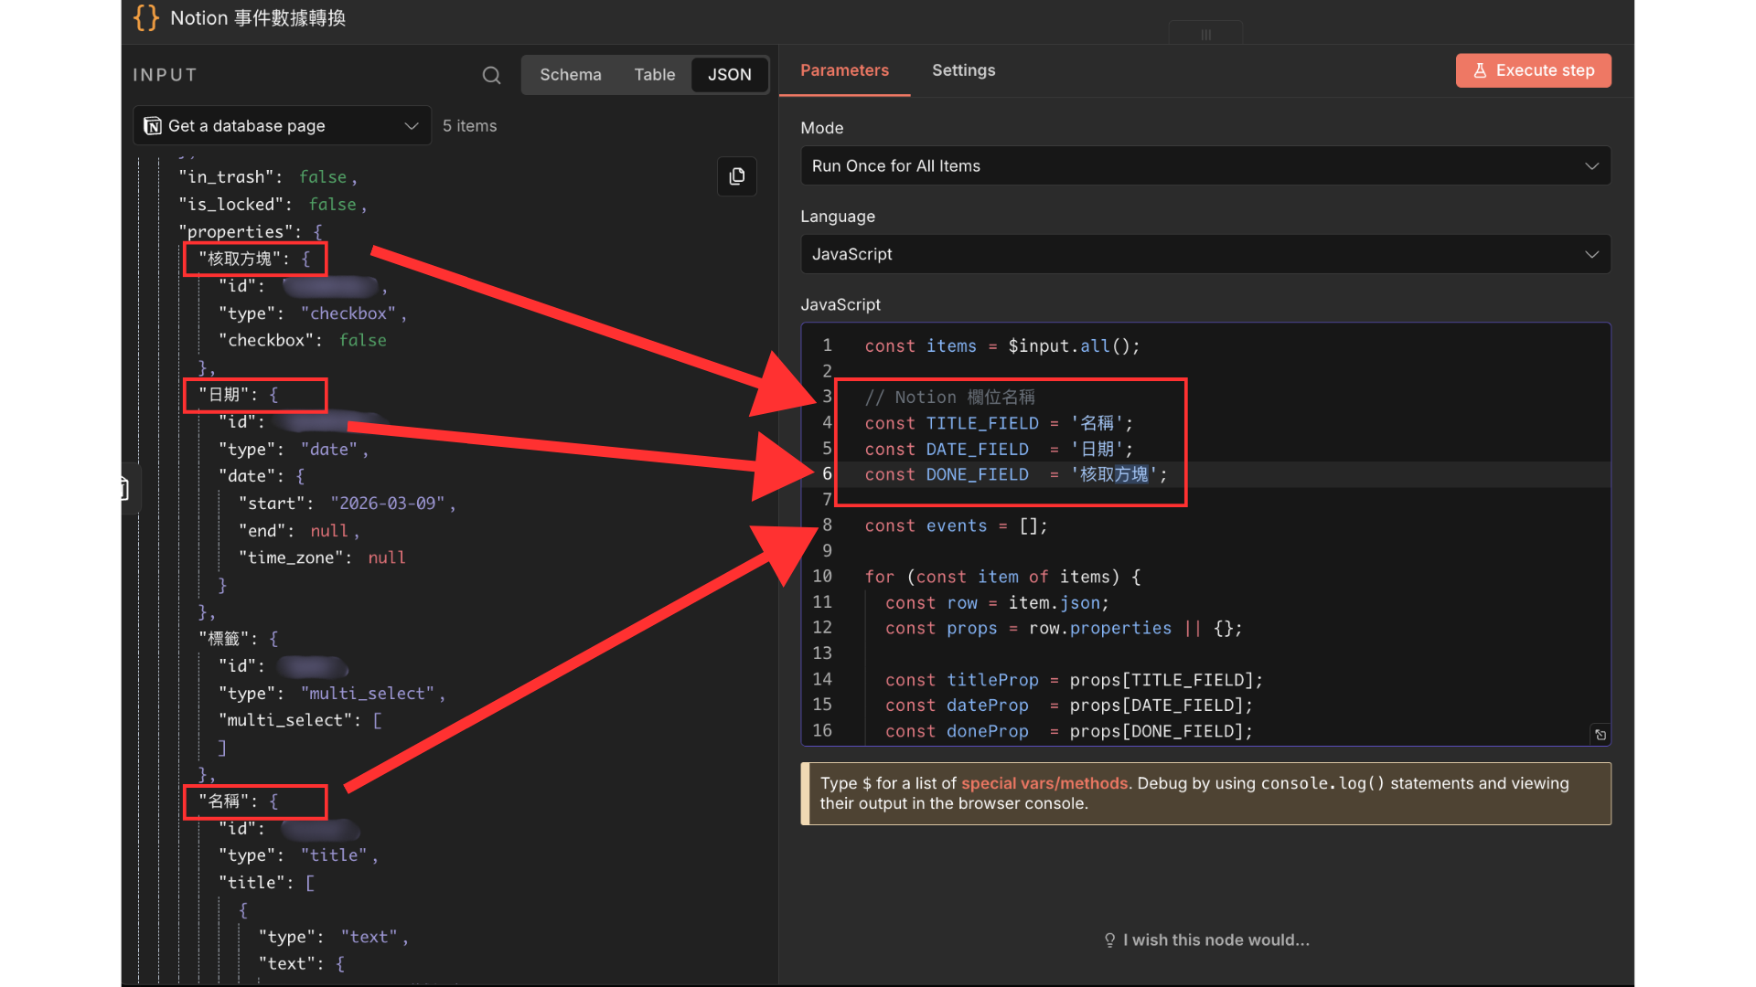This screenshot has width=1756, height=987.
Task: Click the flask icon on Execute step
Action: pos(1480,70)
